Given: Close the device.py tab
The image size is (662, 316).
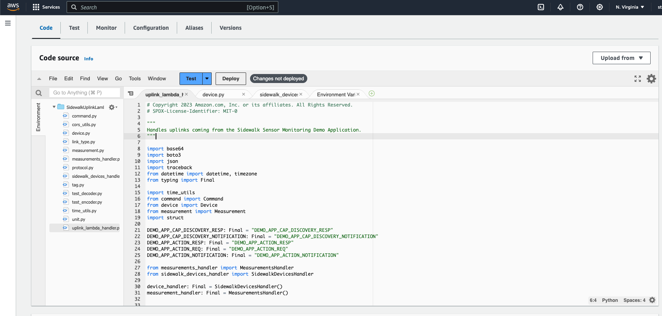Looking at the screenshot, I should [x=243, y=94].
